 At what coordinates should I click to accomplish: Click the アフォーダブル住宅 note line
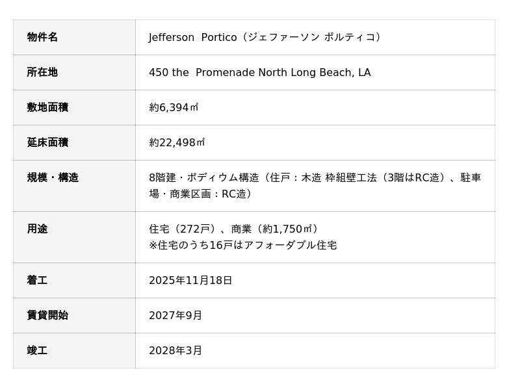coord(242,245)
